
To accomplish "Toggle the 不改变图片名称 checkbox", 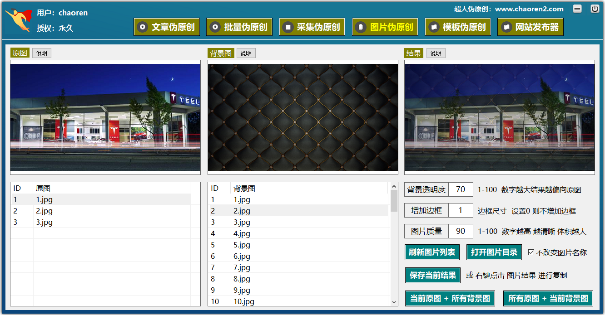I will [x=531, y=252].
